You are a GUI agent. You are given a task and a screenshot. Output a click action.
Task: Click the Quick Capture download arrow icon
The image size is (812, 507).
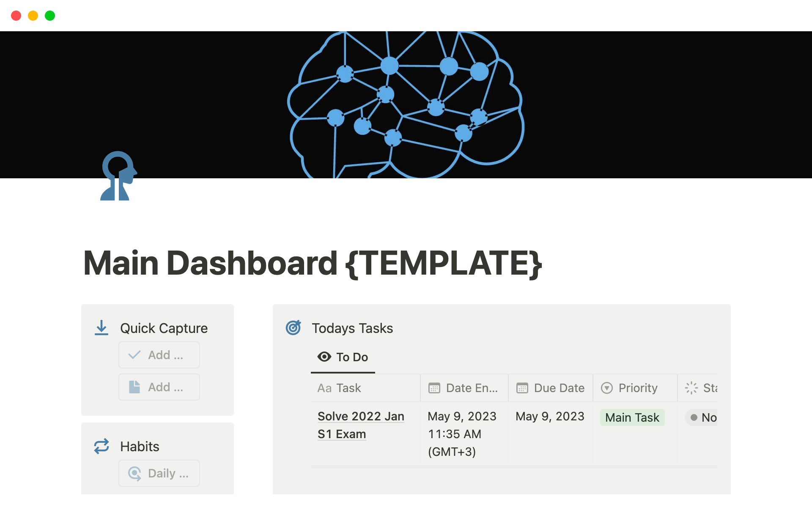click(101, 328)
